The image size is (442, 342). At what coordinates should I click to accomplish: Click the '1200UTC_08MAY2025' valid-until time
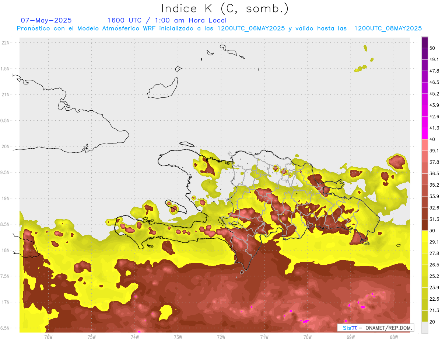point(388,28)
